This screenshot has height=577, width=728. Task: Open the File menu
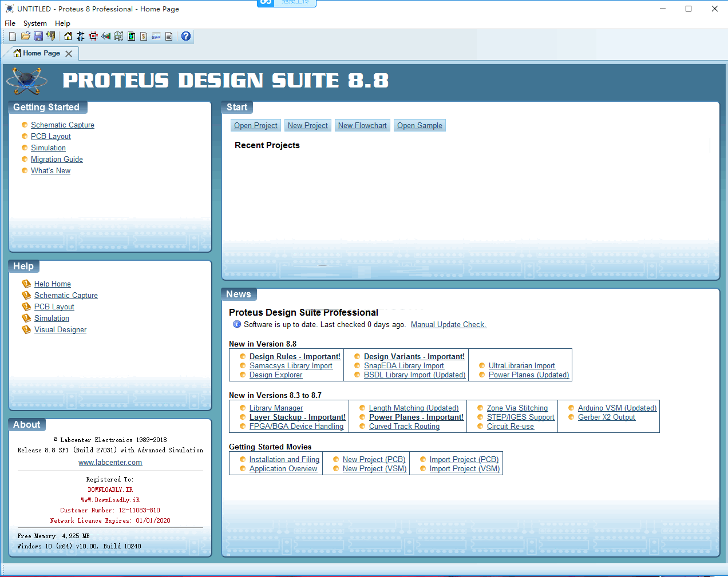pyautogui.click(x=10, y=23)
